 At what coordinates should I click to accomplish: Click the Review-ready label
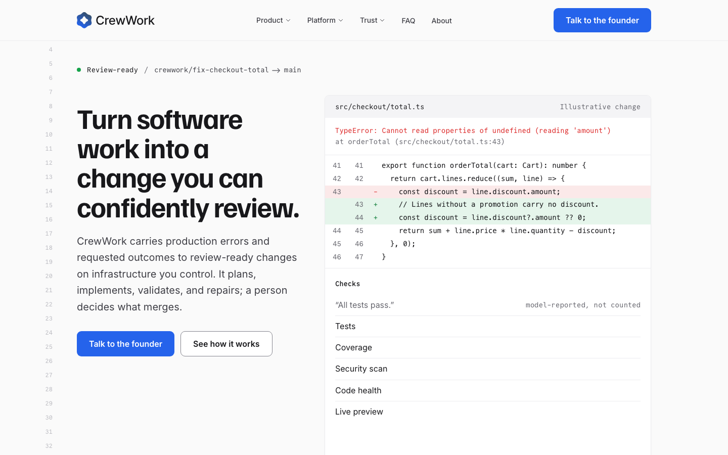coord(112,70)
